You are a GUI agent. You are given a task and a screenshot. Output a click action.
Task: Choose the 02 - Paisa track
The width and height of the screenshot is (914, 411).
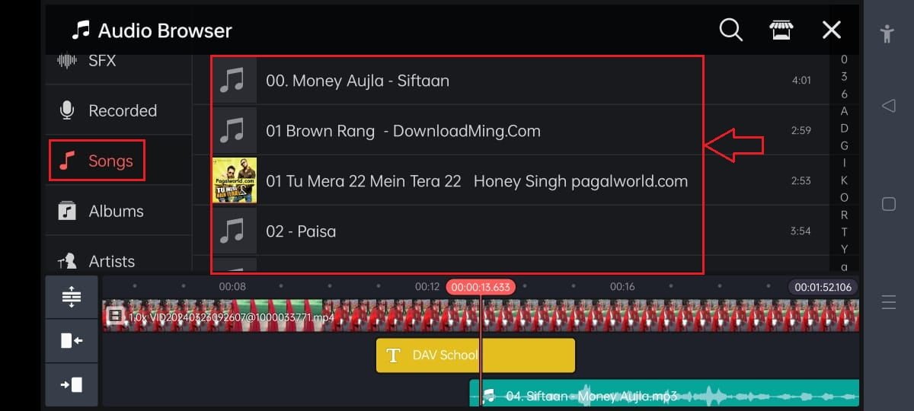point(457,231)
